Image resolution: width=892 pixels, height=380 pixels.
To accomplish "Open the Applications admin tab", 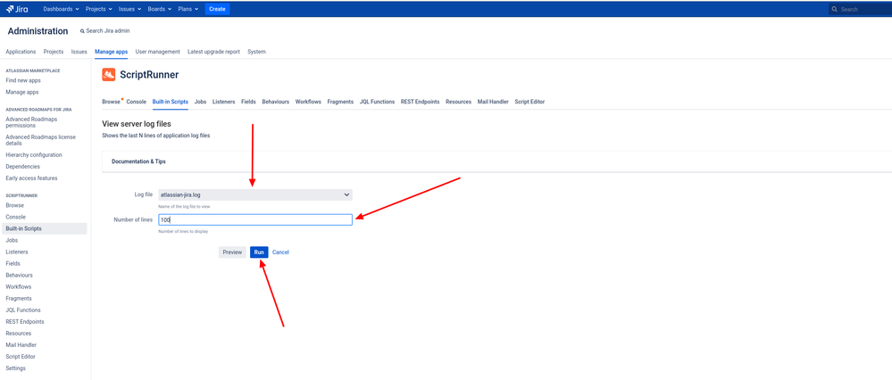I will [21, 52].
